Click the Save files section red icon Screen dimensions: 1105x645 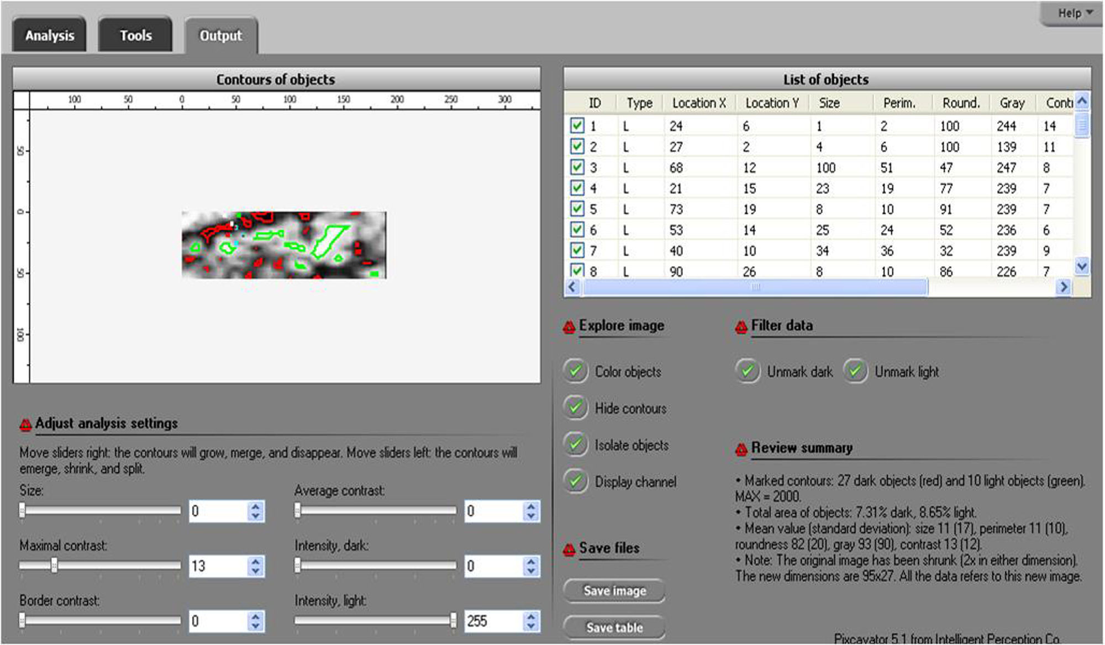pyautogui.click(x=569, y=549)
